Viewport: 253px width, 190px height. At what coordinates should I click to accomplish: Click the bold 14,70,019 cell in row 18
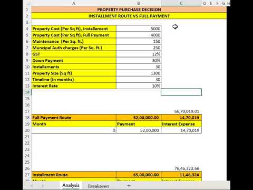pos(181,118)
